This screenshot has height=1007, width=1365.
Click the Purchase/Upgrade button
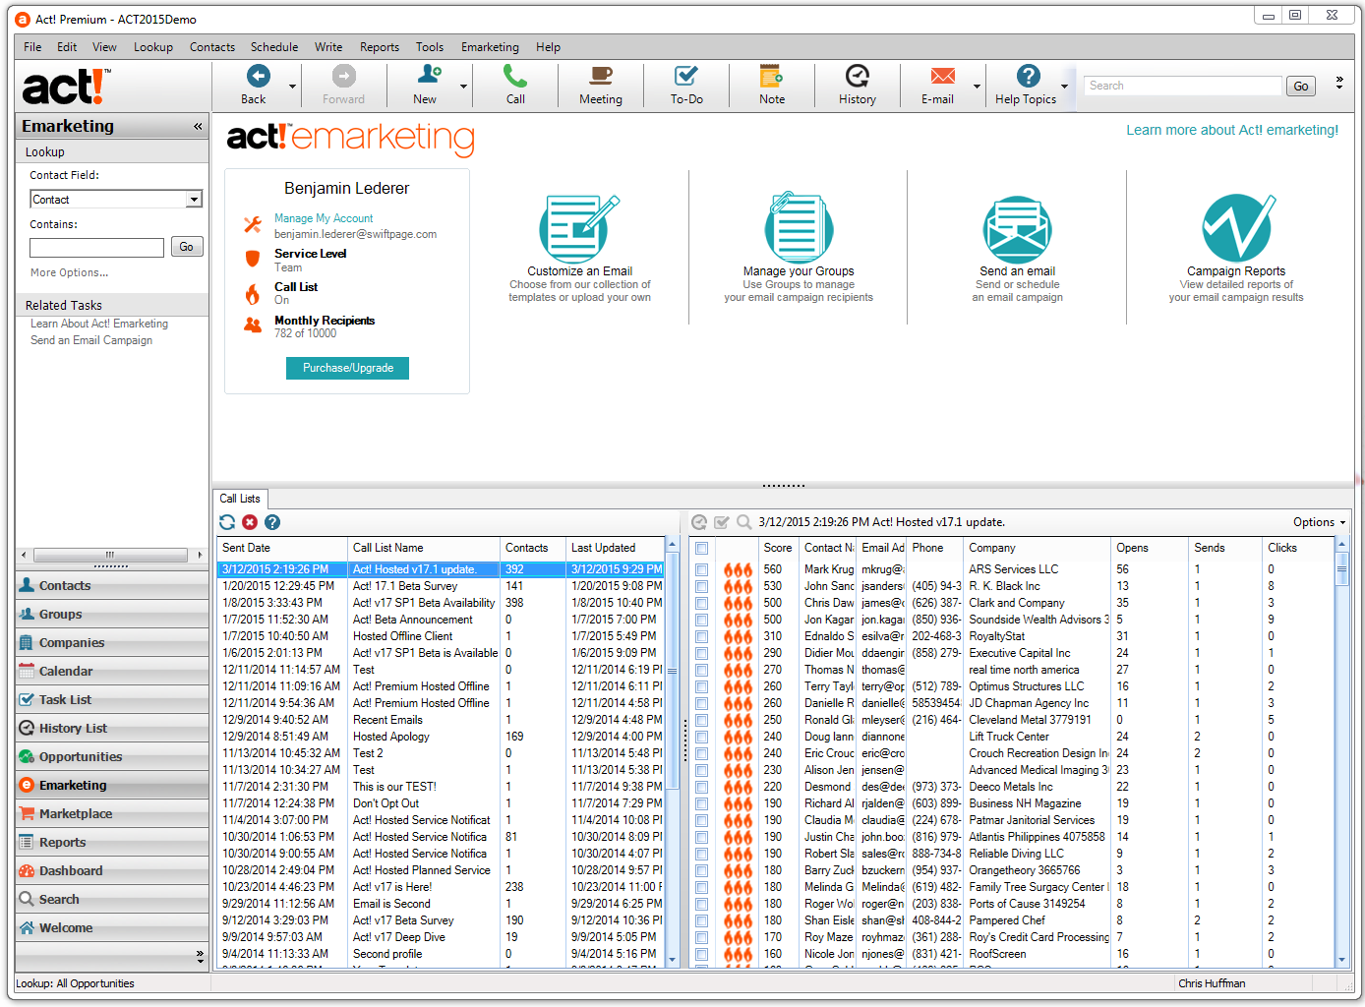347,368
